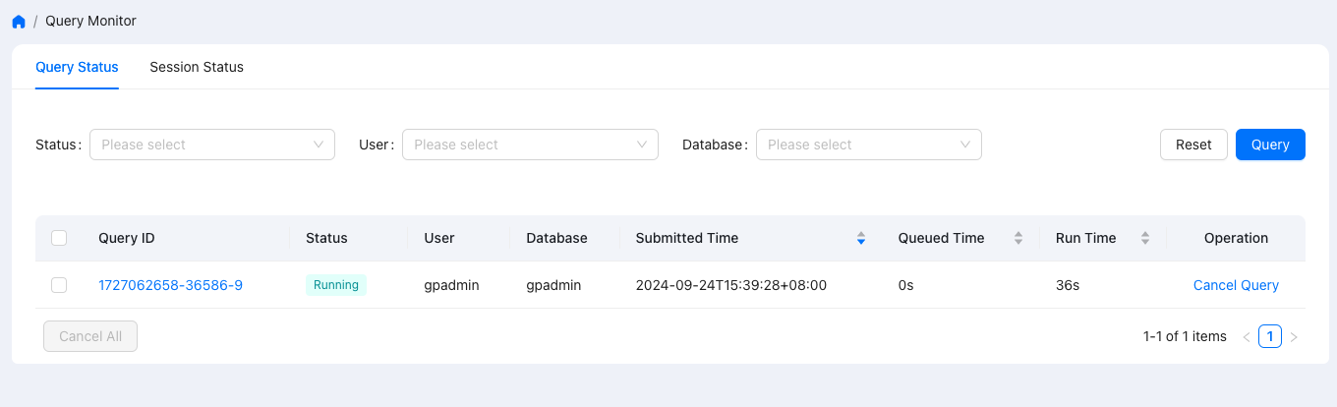Open query ID 1727062658-36586-9 link
1337x407 pixels.
(x=170, y=285)
